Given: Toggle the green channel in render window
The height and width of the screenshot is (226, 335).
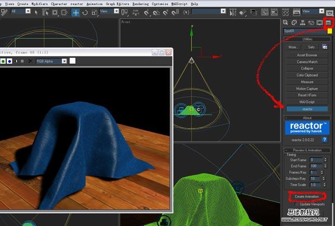Looking at the screenshot, I should pos(3,61).
